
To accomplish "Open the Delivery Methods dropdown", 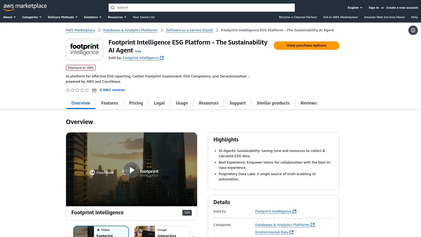I will [63, 17].
